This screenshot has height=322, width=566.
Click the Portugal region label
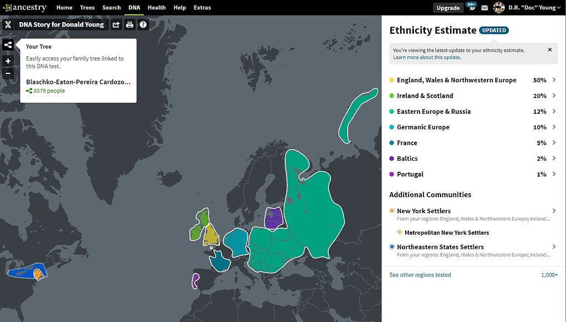coord(410,174)
